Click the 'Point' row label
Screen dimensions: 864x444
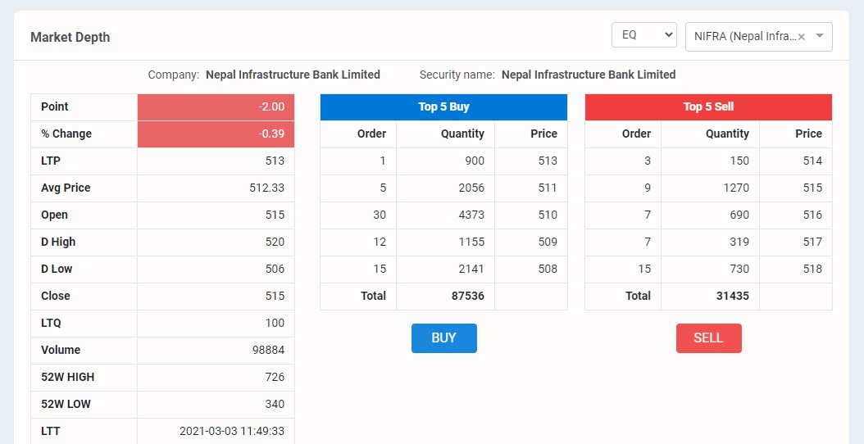point(55,106)
